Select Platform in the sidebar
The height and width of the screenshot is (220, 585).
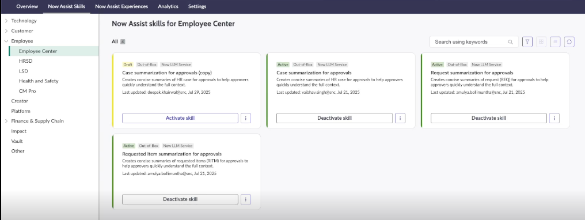(x=21, y=111)
